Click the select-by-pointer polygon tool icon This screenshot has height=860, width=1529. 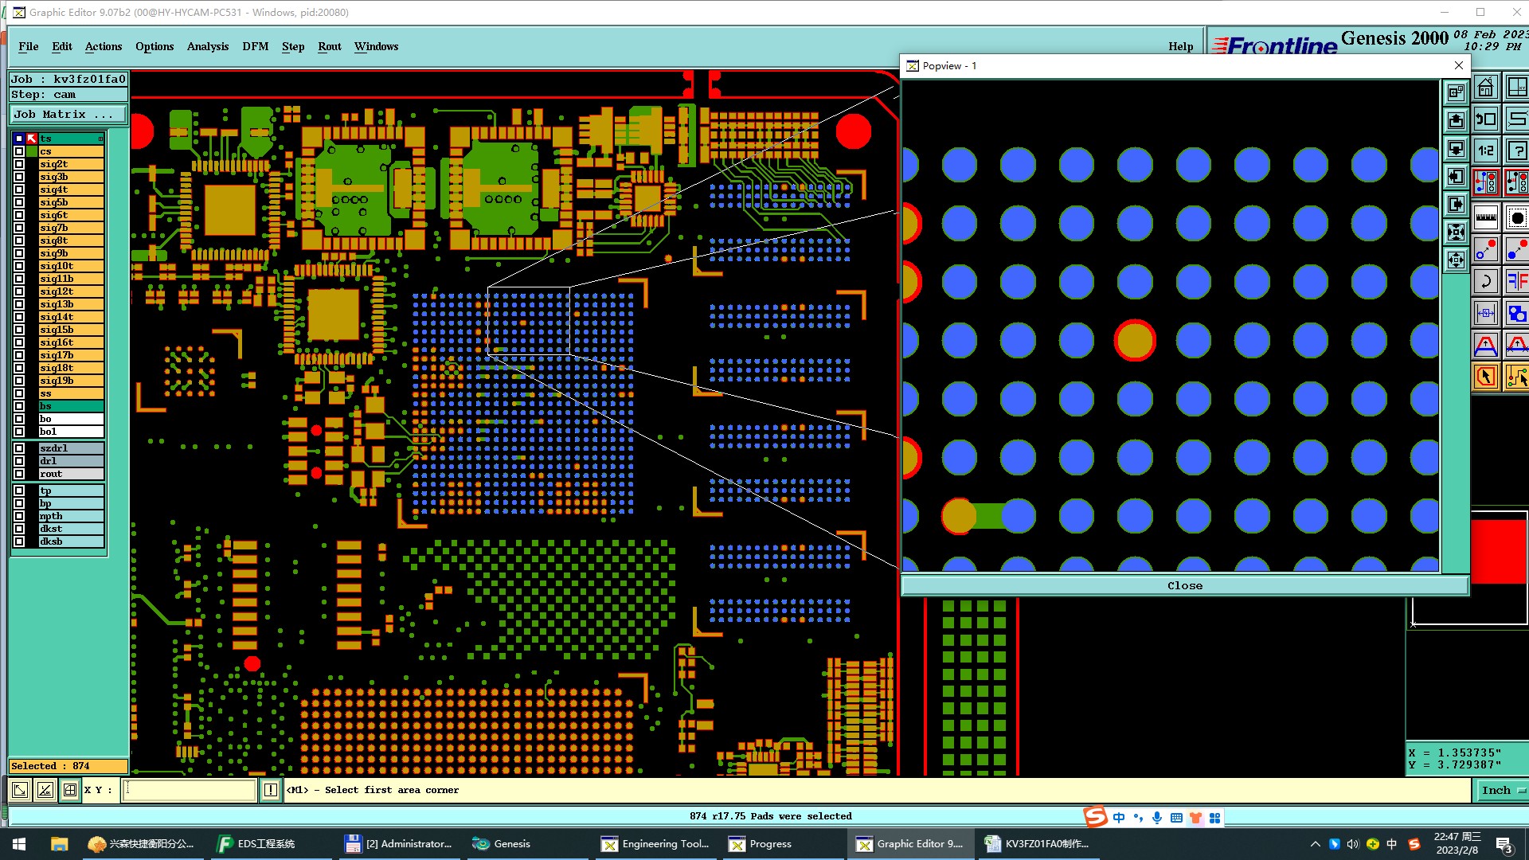[1486, 376]
